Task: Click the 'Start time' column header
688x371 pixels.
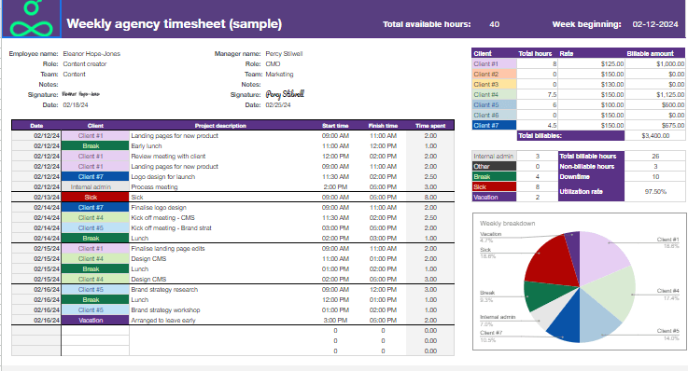Action: (x=335, y=126)
